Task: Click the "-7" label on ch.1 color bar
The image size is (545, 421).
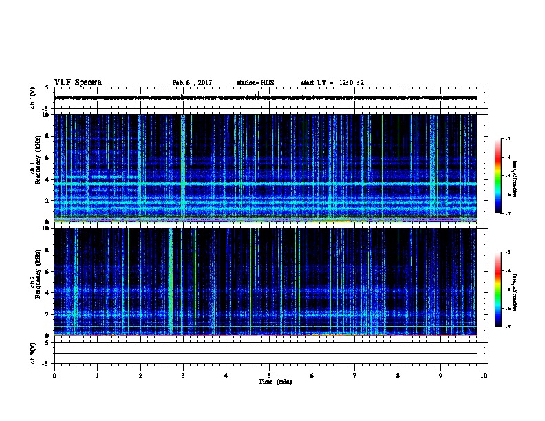Action: pos(508,213)
